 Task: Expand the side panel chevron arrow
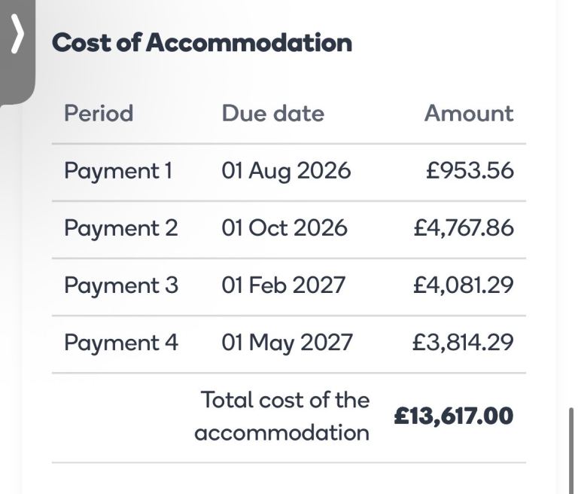point(17,34)
